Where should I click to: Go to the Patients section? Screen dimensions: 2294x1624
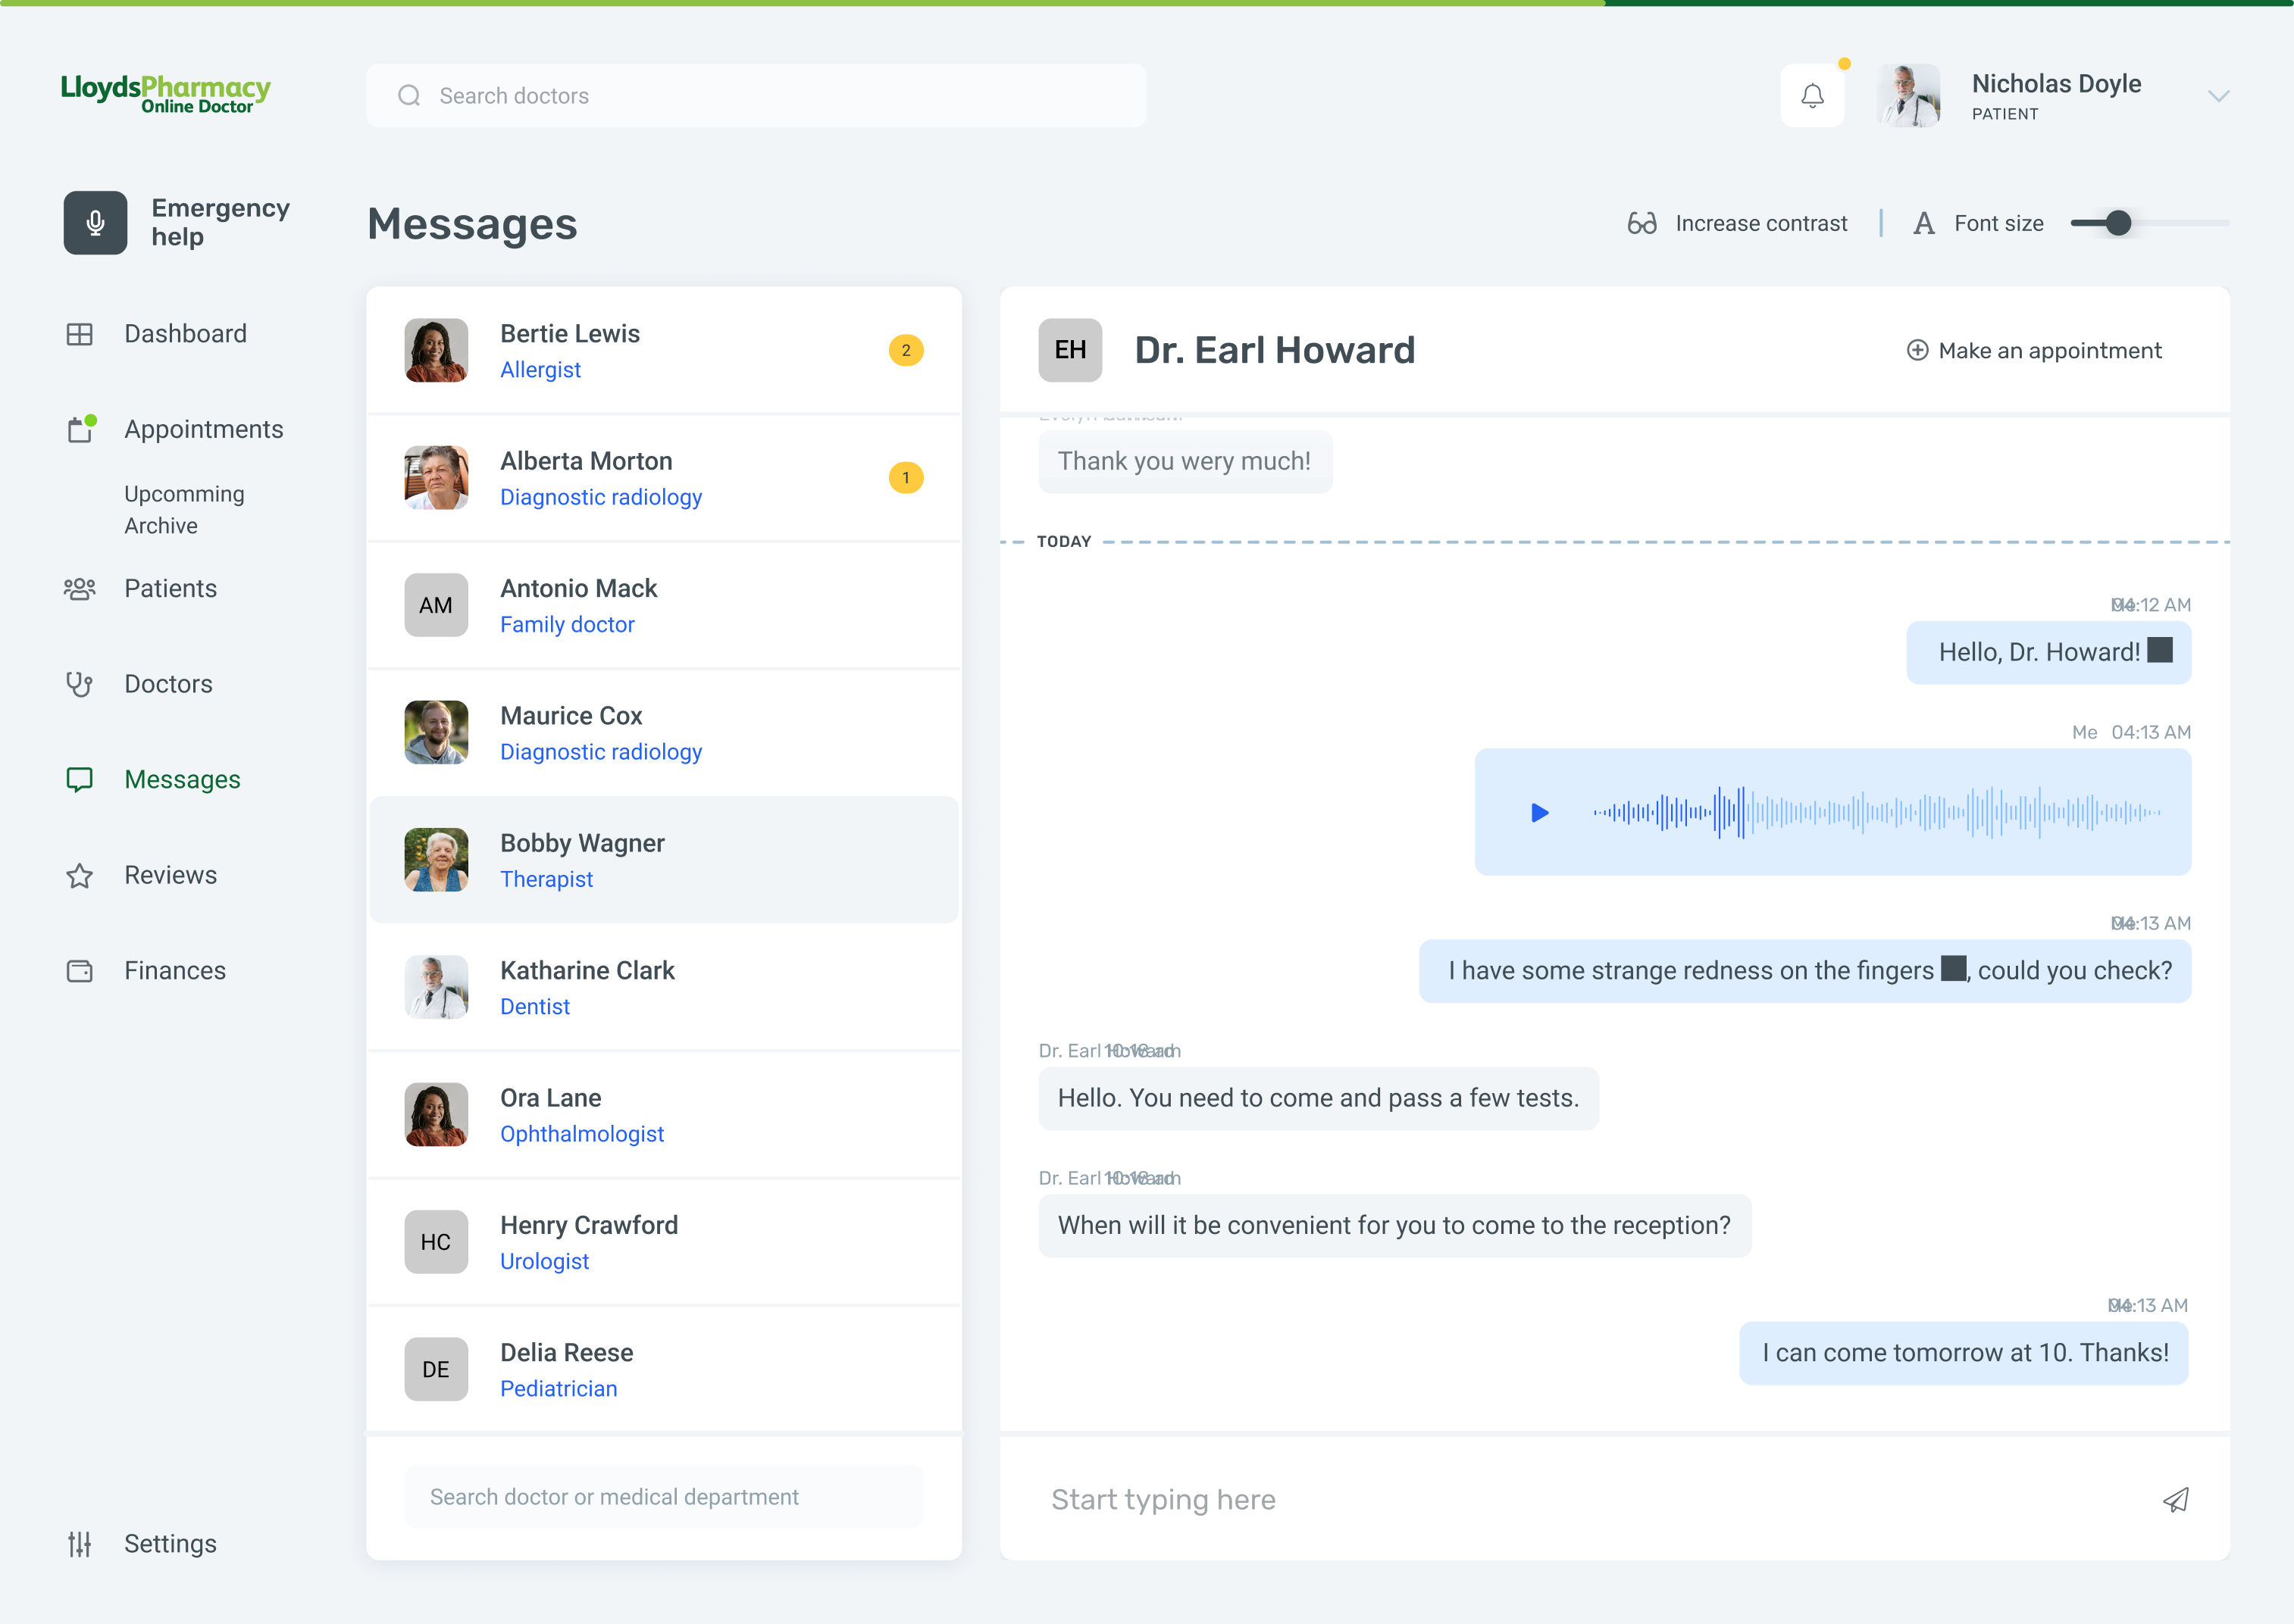170,589
